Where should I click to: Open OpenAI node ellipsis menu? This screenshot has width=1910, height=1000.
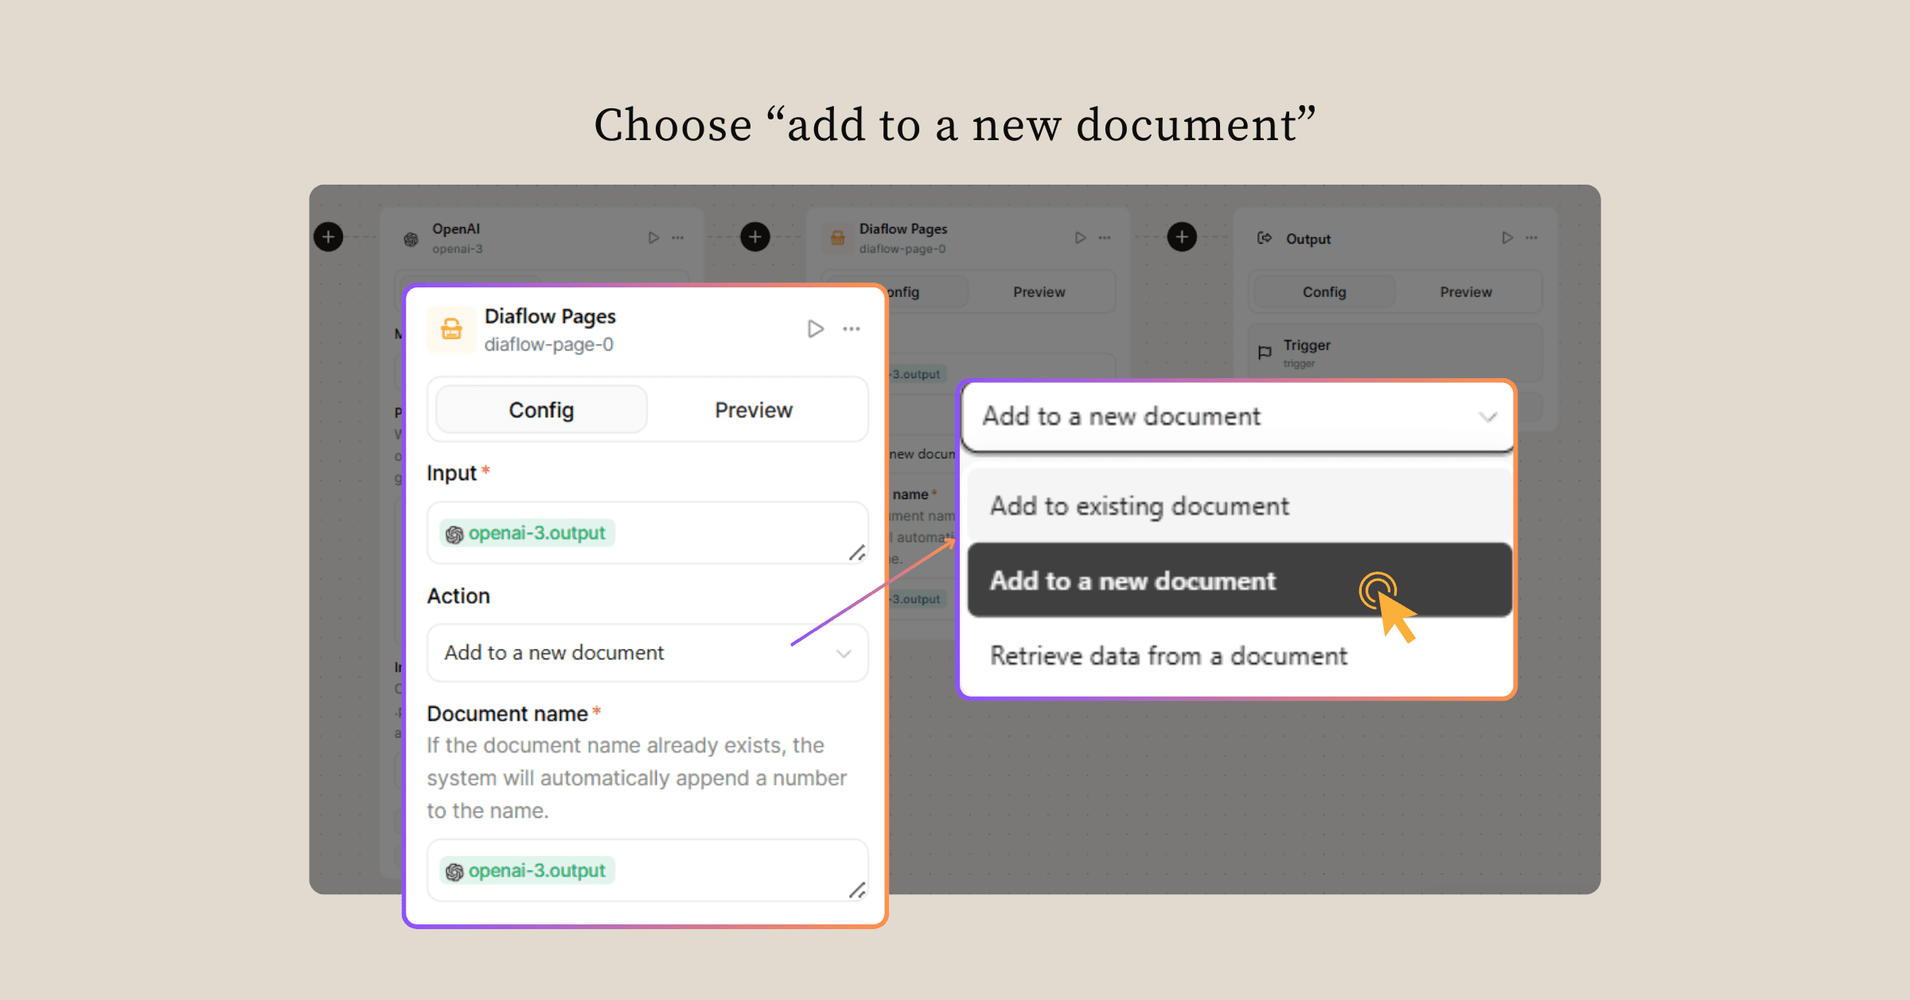coord(678,237)
